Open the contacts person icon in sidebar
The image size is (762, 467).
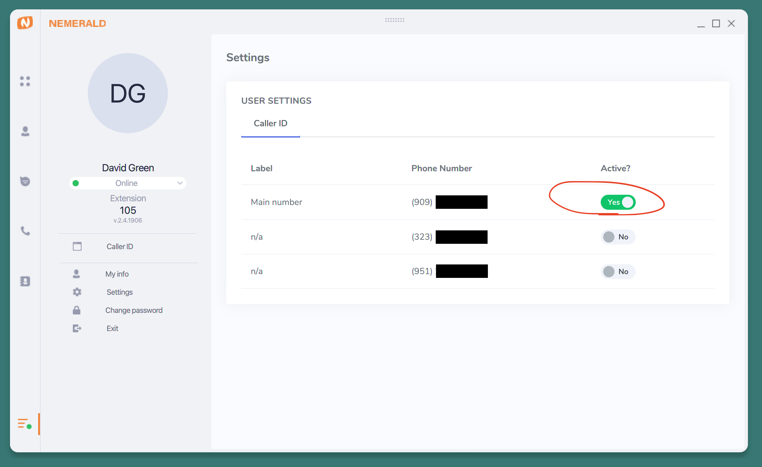click(x=25, y=131)
